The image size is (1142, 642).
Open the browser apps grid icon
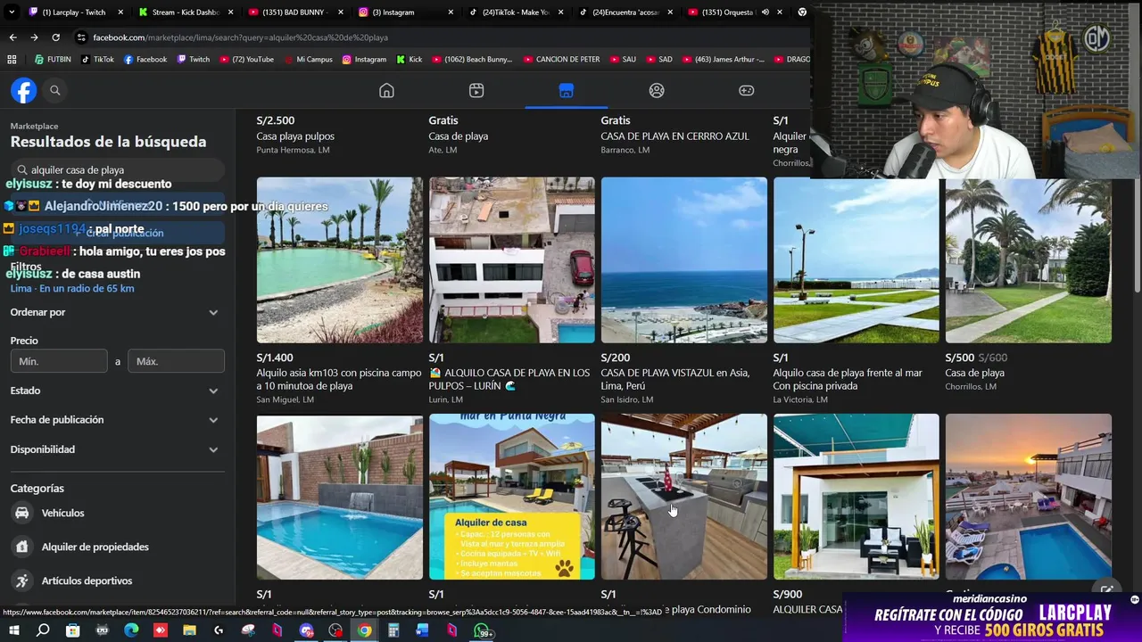(12, 60)
